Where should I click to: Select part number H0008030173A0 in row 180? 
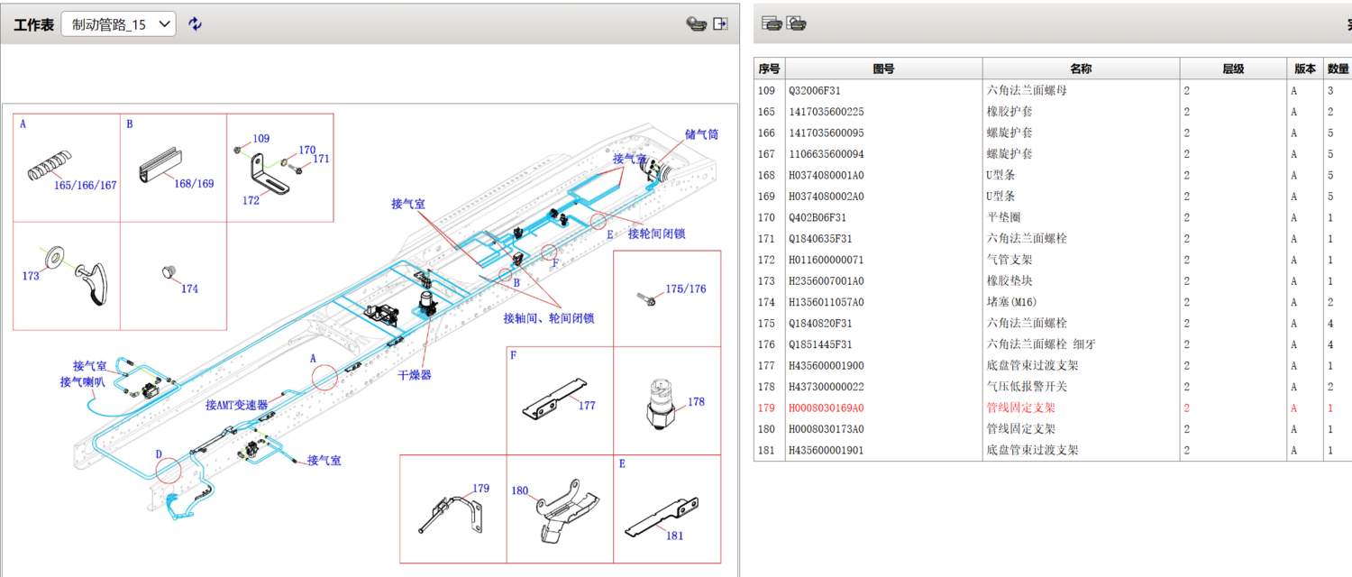tap(826, 429)
